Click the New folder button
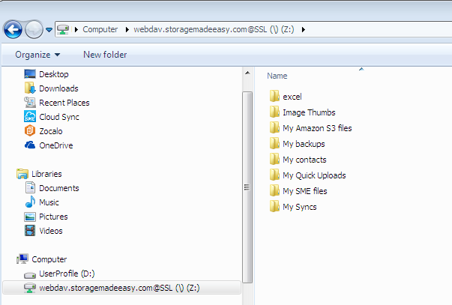Viewport: 452px width, 305px height. [x=105, y=55]
